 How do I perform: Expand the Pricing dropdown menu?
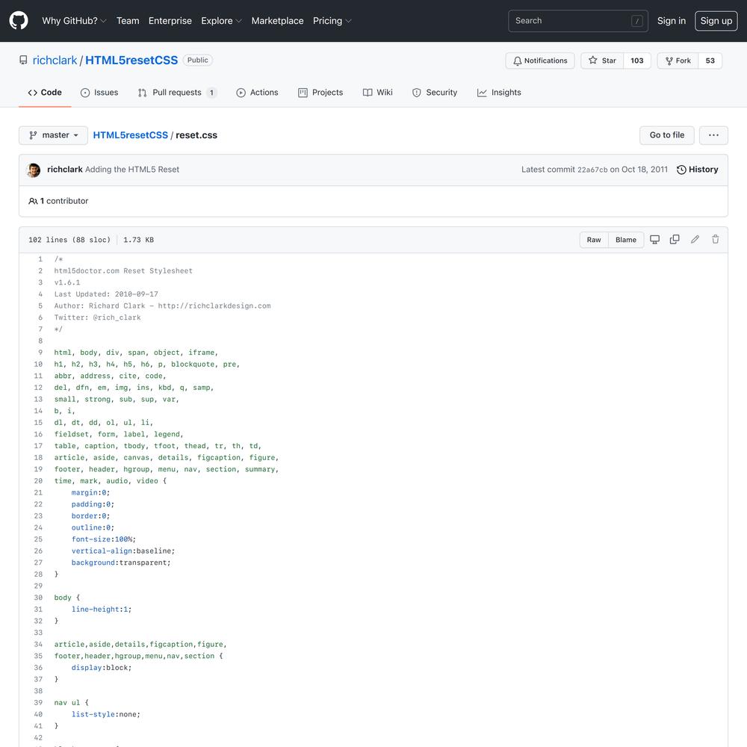pyautogui.click(x=332, y=21)
